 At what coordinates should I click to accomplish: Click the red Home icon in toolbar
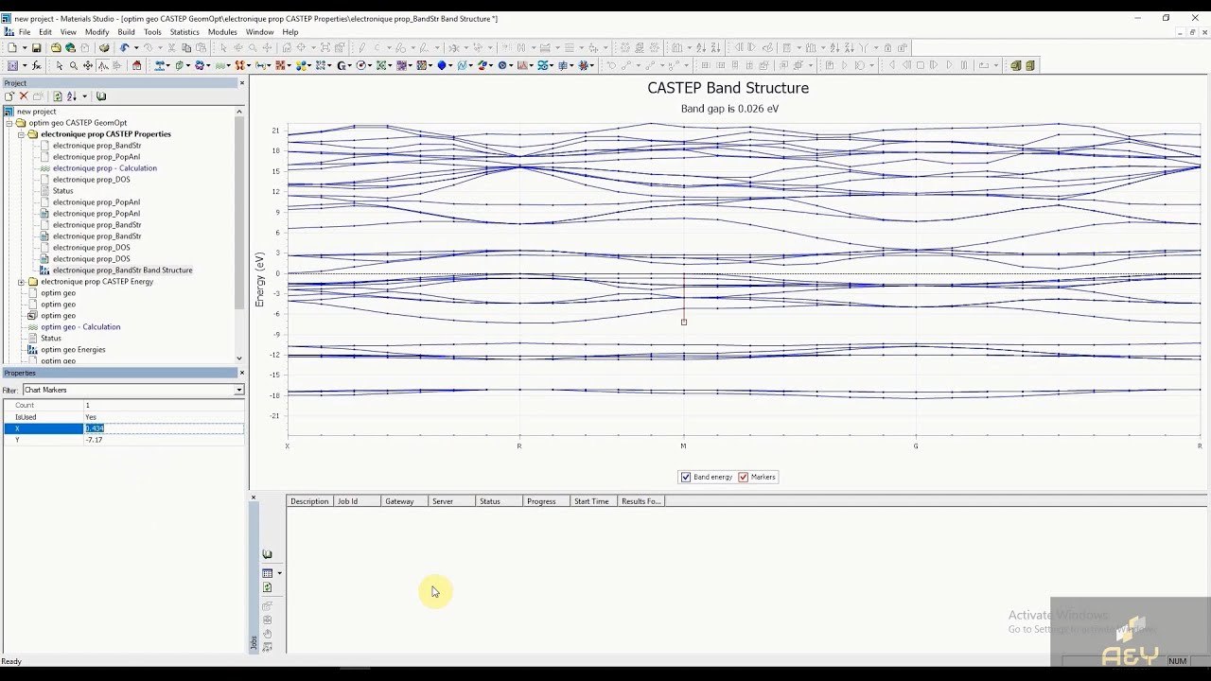137,65
